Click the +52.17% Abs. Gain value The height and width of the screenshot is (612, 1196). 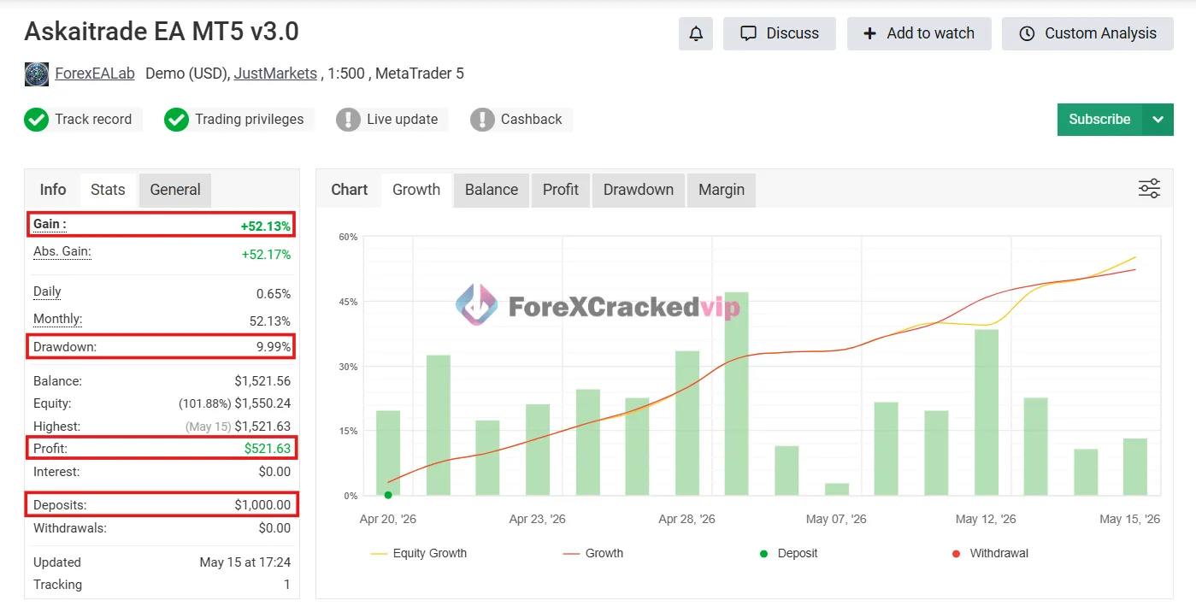click(266, 255)
